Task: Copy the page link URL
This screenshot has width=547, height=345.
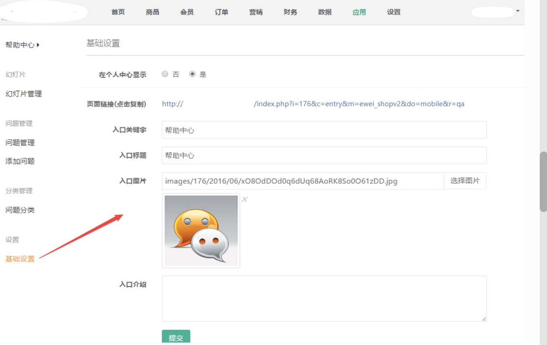Action: 313,104
